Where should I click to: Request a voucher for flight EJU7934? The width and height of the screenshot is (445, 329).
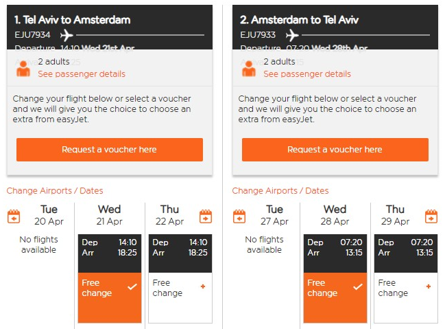tap(110, 150)
